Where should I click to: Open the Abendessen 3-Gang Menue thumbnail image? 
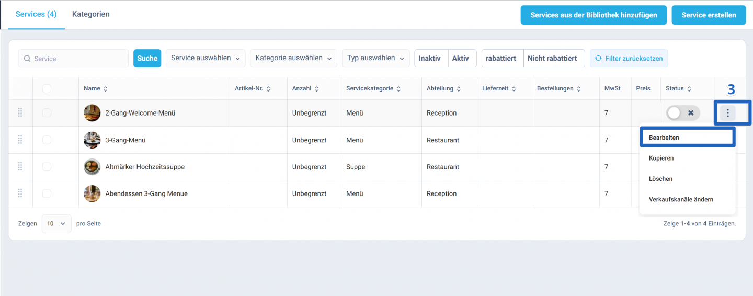[x=92, y=193]
